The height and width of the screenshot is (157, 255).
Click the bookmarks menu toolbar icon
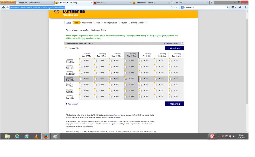(x=233, y=7)
